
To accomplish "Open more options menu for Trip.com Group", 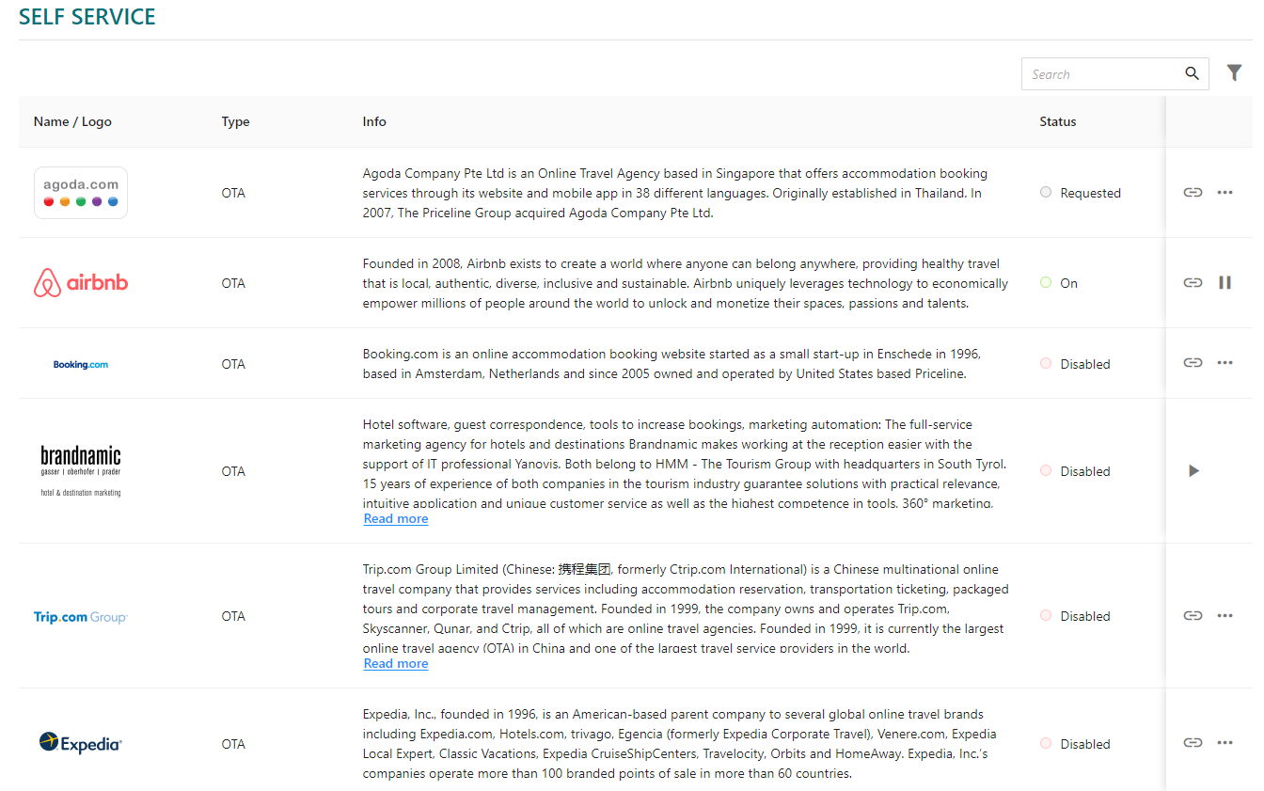I will (1224, 616).
